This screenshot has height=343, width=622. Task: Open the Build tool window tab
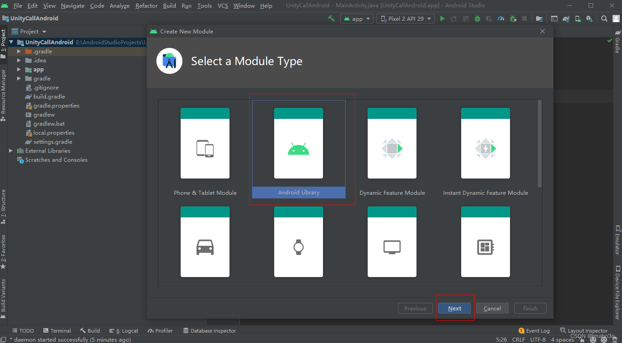(90, 331)
